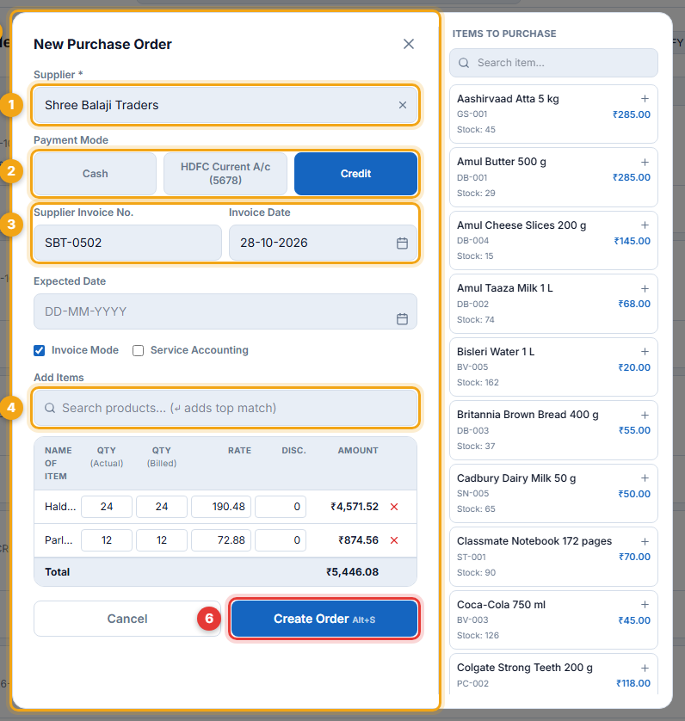Select Credit payment mode
The width and height of the screenshot is (685, 721).
pyautogui.click(x=355, y=174)
